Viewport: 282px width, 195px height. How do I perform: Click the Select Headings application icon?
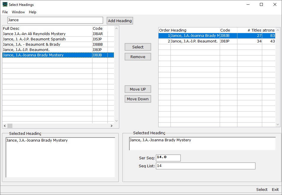pos(5,4)
